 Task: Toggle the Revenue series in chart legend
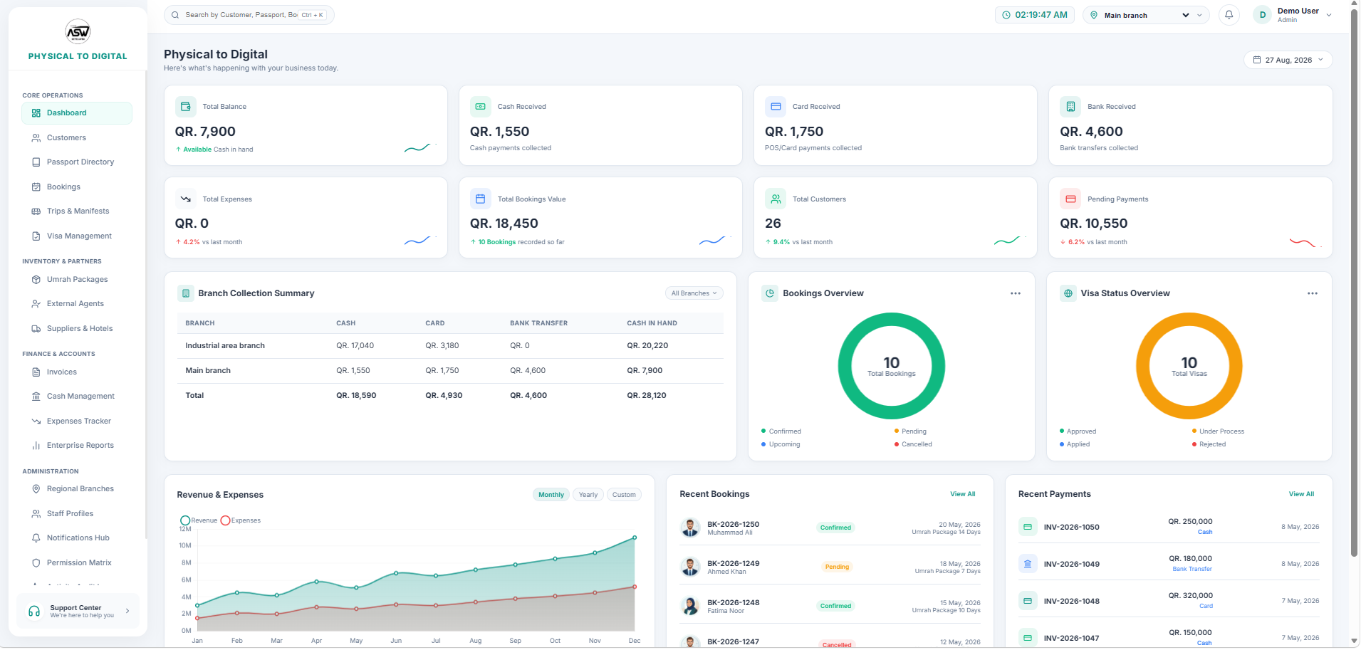tap(199, 520)
